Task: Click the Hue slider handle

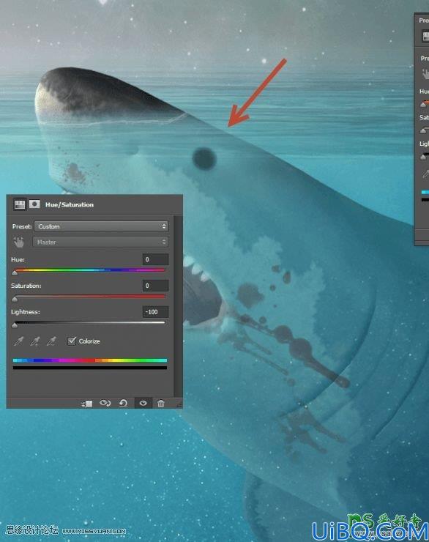Action: coord(15,273)
